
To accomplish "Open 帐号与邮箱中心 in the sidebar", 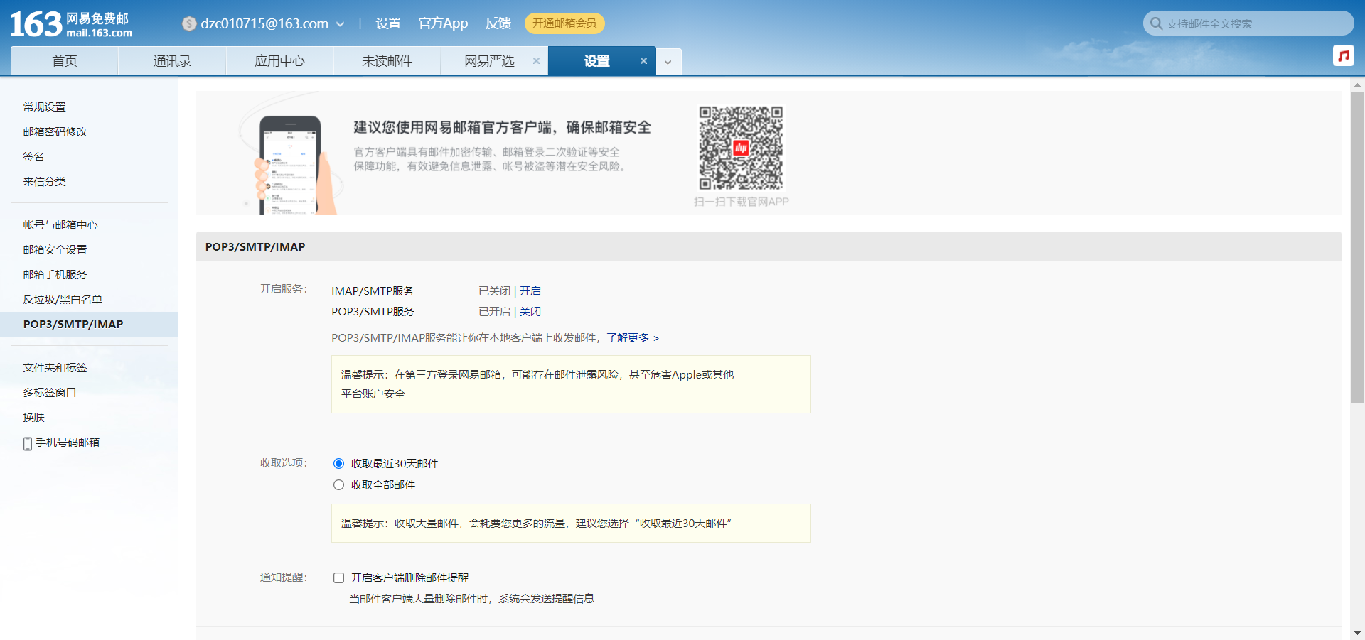I will pos(60,224).
